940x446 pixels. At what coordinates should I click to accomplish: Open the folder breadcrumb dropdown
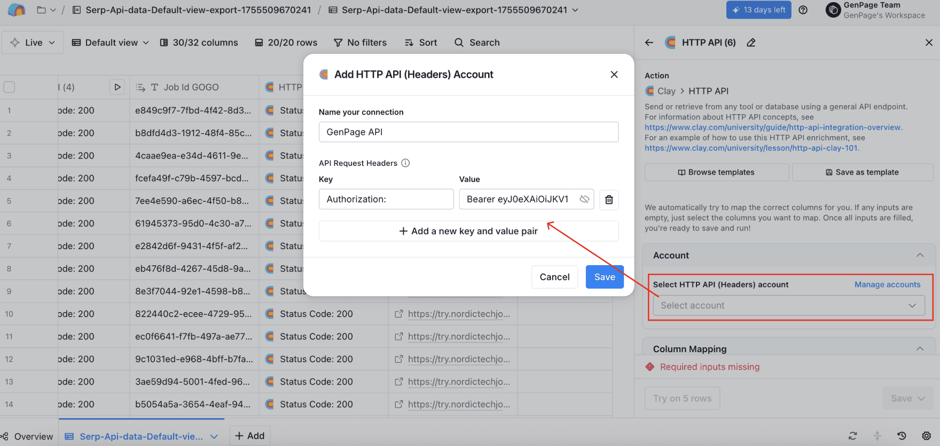[46, 10]
